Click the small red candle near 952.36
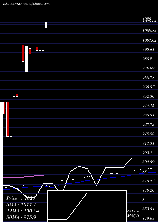This screenshot has width=158, height=222. tap(17, 95)
